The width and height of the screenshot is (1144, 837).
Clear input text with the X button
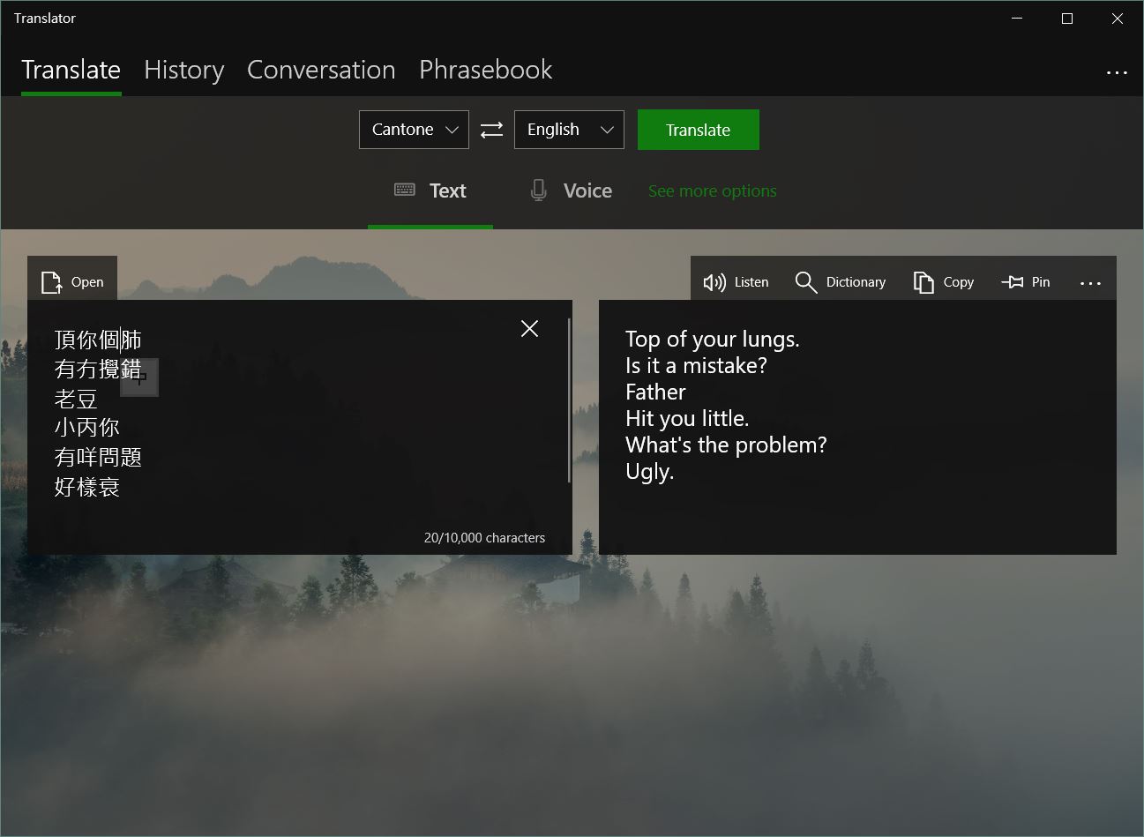529,329
